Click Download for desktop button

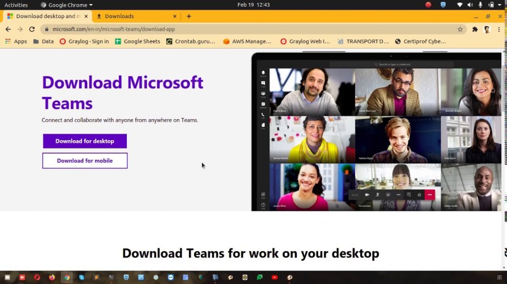[85, 141]
